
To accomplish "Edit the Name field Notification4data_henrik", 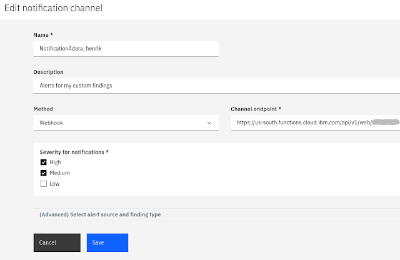I will (126, 49).
